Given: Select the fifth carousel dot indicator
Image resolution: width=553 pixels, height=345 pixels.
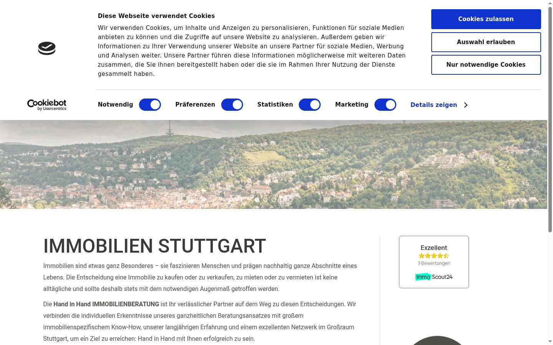Looking at the screenshot, I should click(291, 200).
